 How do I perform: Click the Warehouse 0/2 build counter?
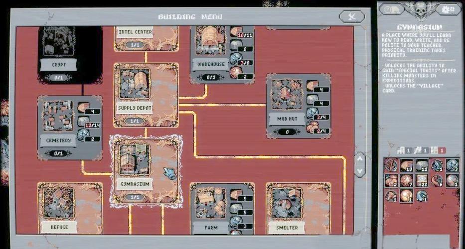pyautogui.click(x=210, y=77)
